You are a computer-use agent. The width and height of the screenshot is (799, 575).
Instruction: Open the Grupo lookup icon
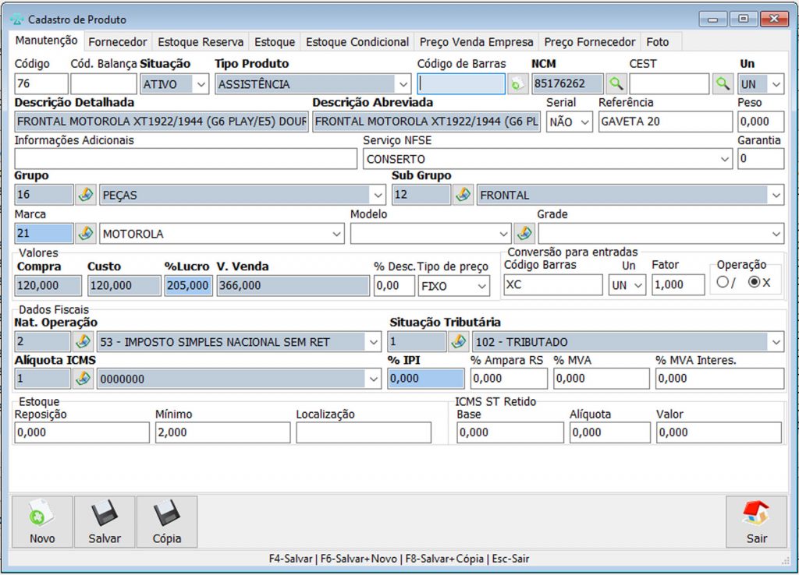click(x=86, y=195)
